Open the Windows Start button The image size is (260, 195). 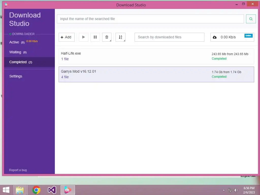point(6,190)
